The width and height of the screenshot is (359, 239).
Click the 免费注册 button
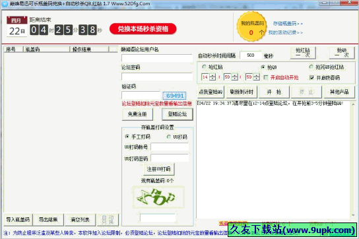[x=137, y=114]
